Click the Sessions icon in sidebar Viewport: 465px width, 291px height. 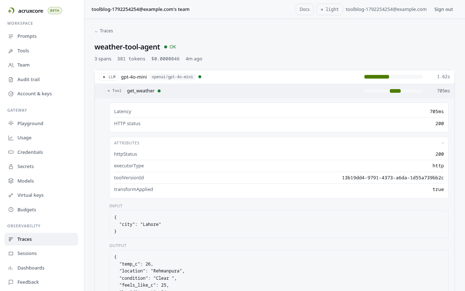pyautogui.click(x=11, y=254)
